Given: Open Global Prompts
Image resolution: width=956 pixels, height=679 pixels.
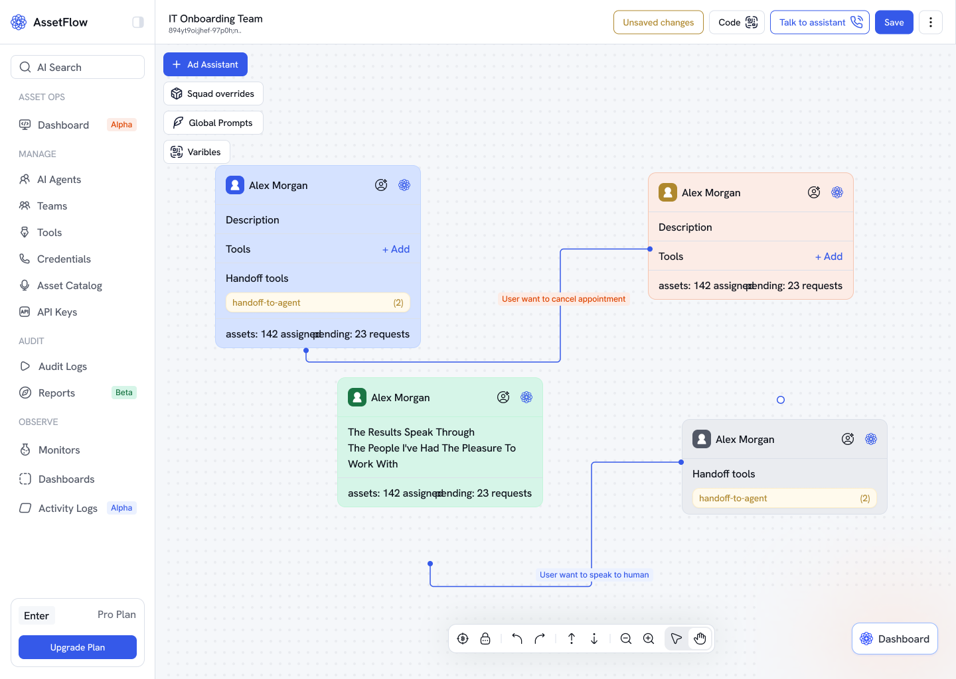Looking at the screenshot, I should 213,123.
